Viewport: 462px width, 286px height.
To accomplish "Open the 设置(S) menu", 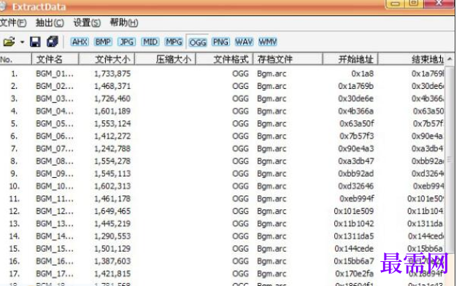I will click(x=87, y=23).
